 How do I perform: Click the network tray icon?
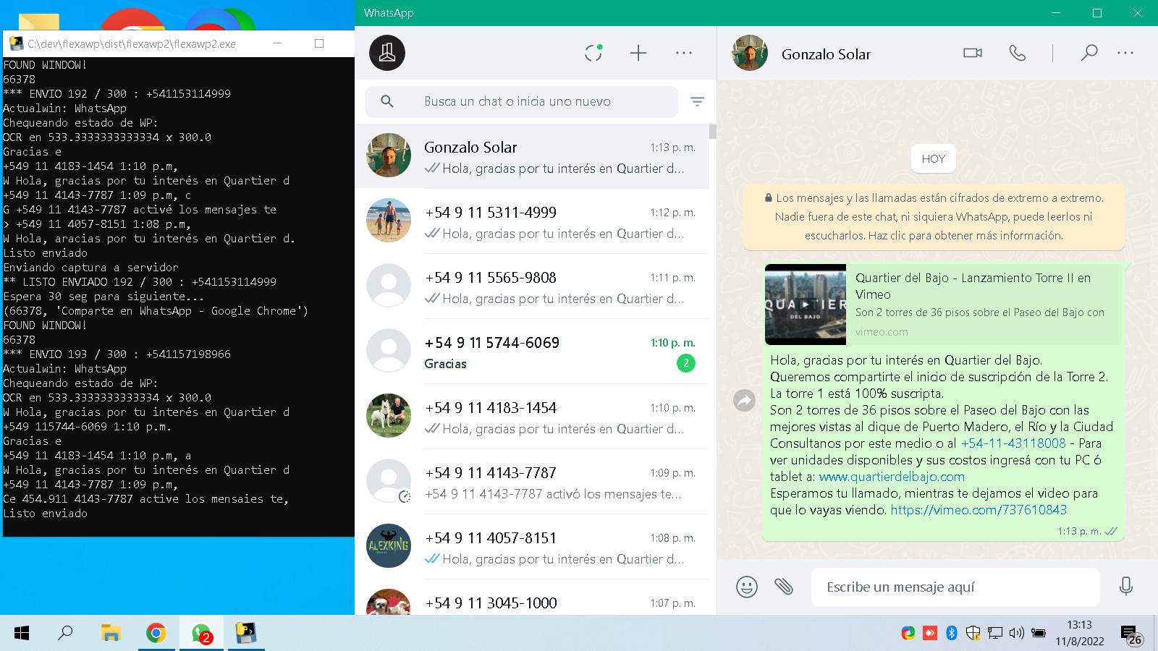(x=995, y=633)
